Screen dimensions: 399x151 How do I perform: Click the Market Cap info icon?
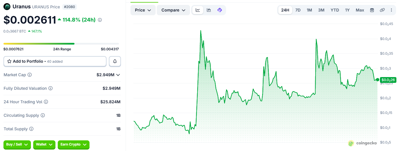[29, 75]
